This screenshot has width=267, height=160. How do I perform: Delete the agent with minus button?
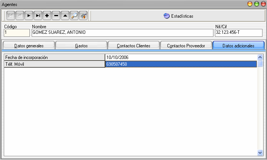pos(56,16)
